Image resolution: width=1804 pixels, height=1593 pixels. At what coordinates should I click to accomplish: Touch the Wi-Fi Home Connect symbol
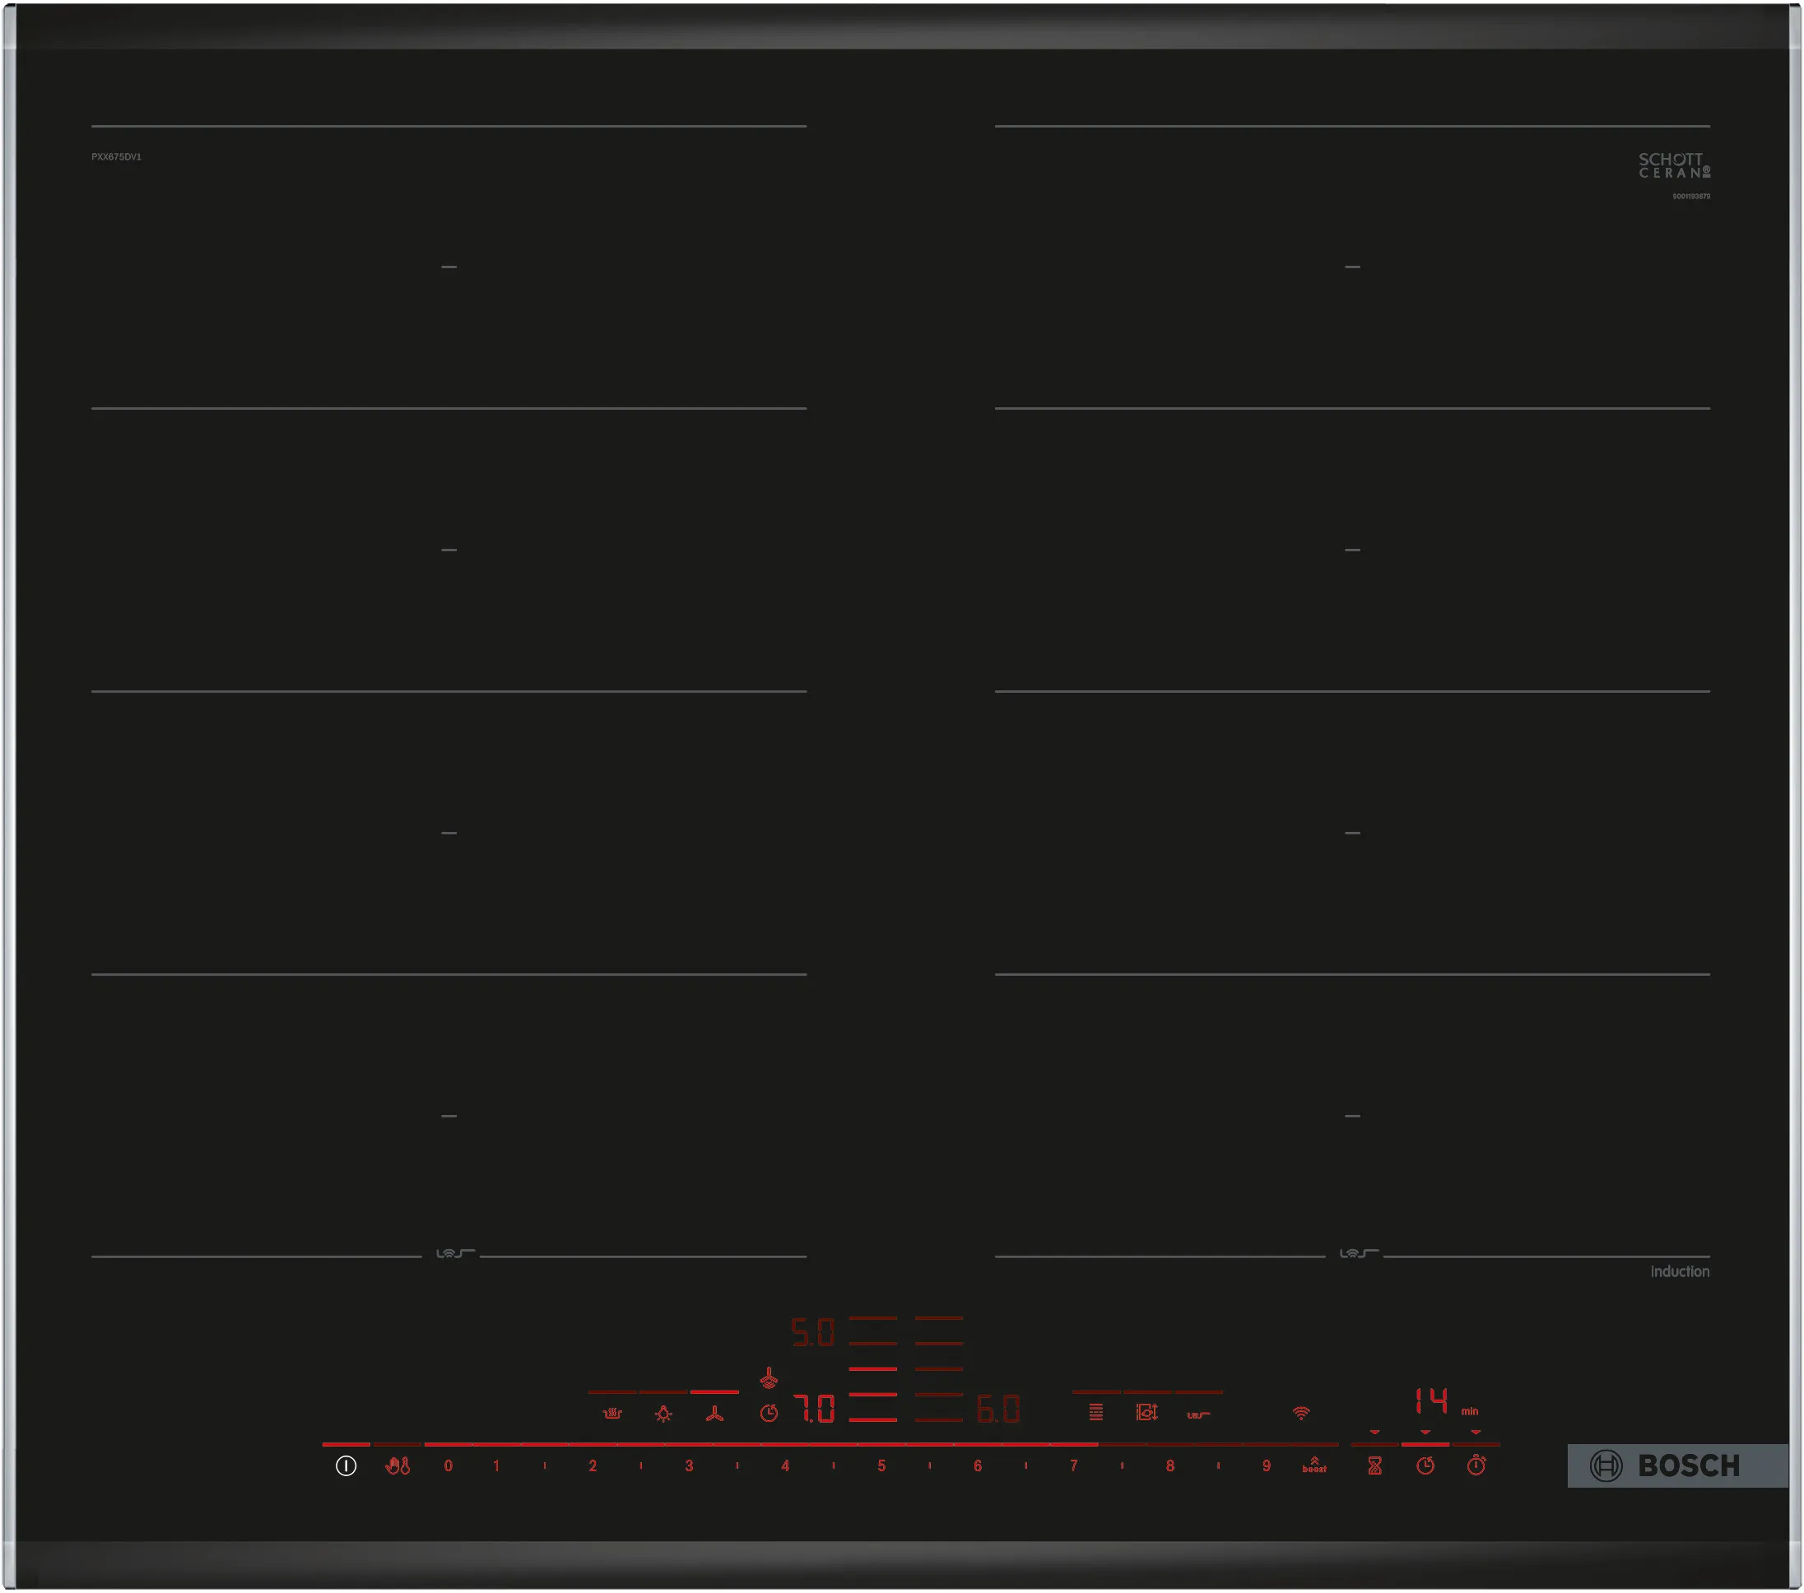click(1301, 1413)
